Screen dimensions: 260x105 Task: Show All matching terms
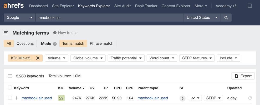[9, 44]
